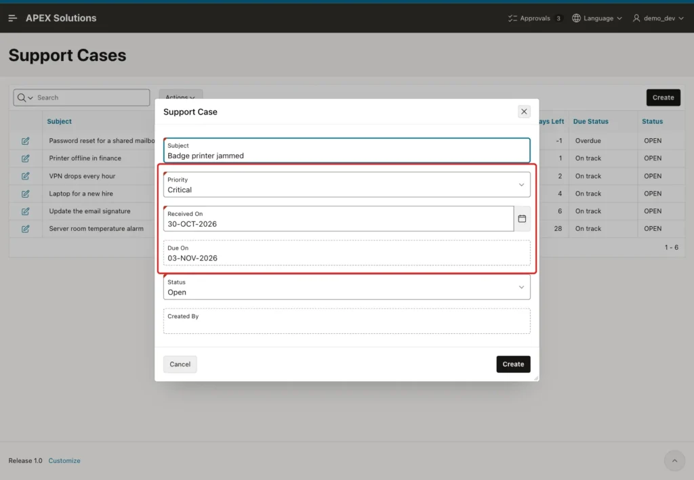Click the back-to-top arrow button

674,460
